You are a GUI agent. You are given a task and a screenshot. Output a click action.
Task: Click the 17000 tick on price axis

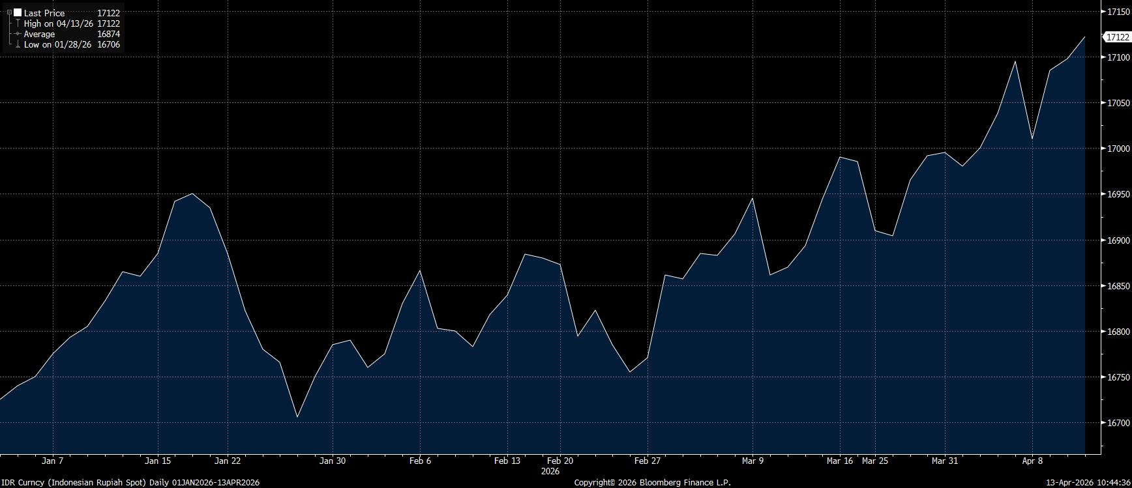1118,149
